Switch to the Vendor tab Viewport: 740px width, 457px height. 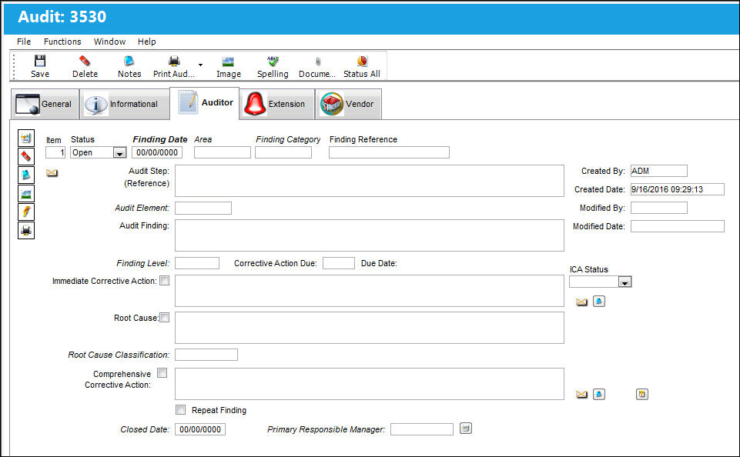348,104
